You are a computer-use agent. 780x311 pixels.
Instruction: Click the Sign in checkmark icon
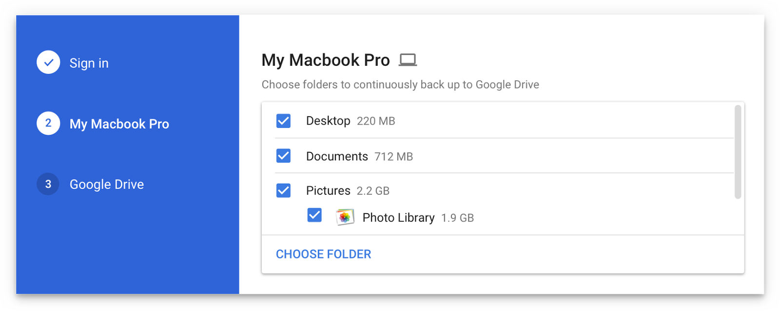coord(47,62)
